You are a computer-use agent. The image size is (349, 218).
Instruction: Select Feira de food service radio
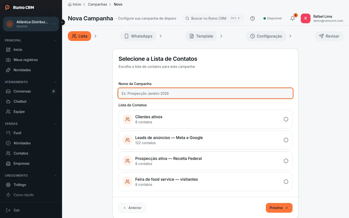coord(286,182)
